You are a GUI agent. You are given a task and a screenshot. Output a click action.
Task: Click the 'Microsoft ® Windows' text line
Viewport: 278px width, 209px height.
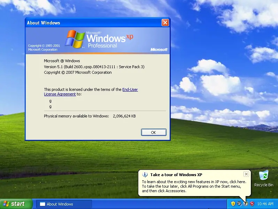(x=62, y=61)
